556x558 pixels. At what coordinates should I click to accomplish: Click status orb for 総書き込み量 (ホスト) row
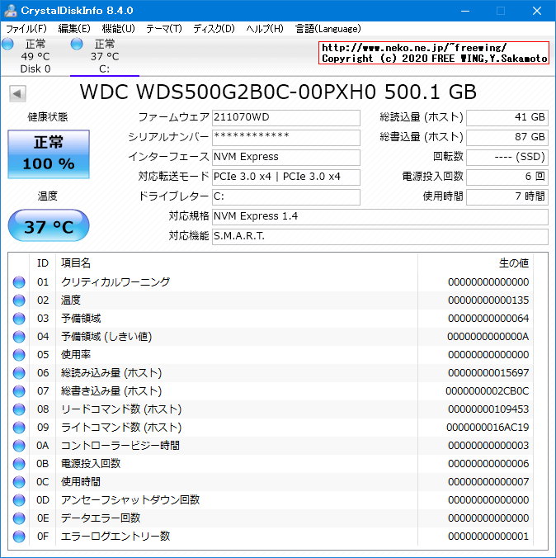[19, 391]
